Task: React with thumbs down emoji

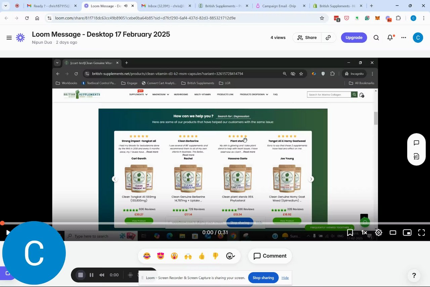Action: 215,256
